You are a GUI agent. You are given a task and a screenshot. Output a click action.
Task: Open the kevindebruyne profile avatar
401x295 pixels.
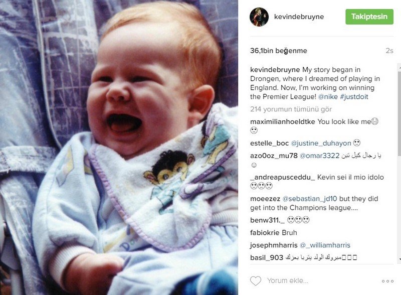pos(259,17)
